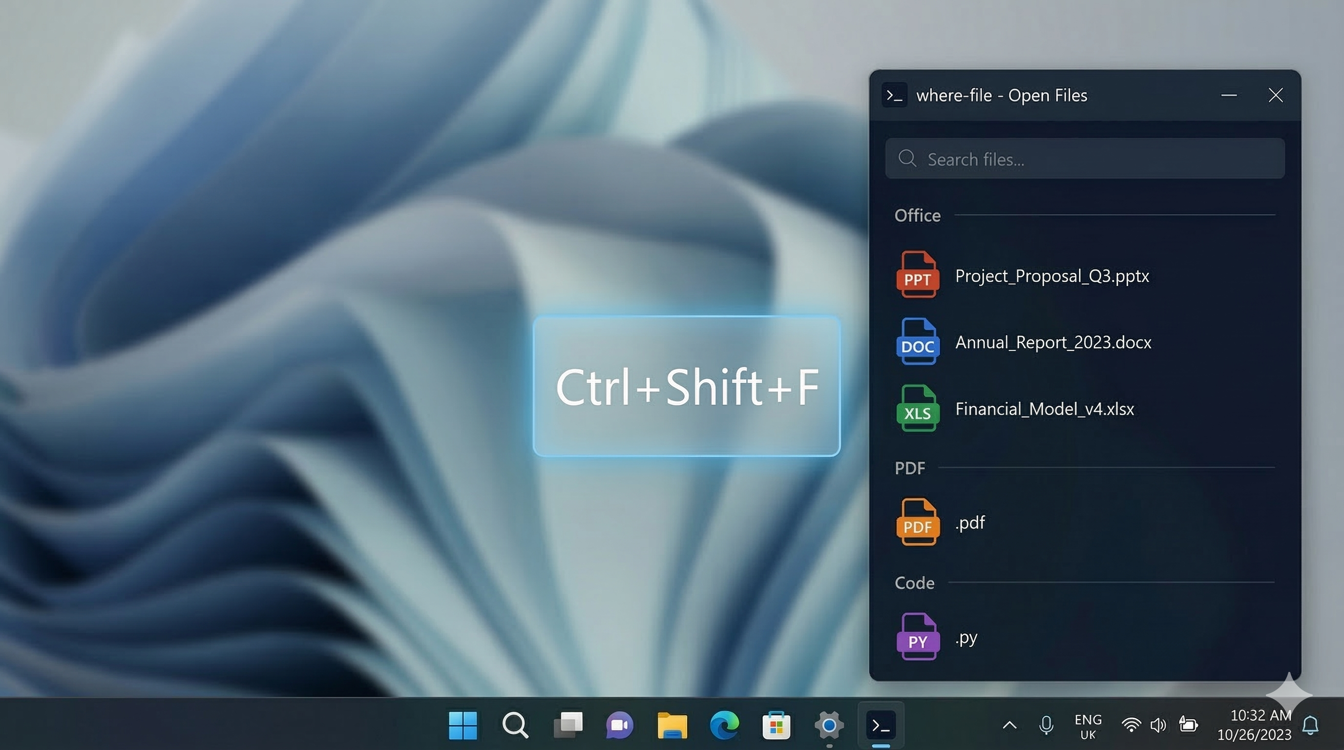Collapse the Office section header
Screen dimensions: 1344x750
pos(917,215)
